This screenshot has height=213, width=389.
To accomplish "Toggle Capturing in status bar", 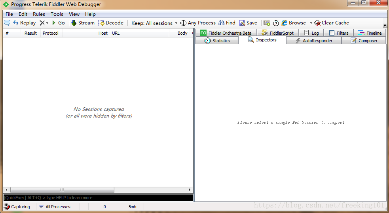I will 17,207.
